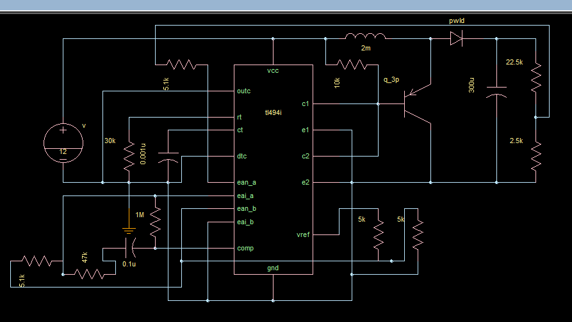Select the 30k resistor symbol
Screen dimensions: 572x322
click(129, 157)
